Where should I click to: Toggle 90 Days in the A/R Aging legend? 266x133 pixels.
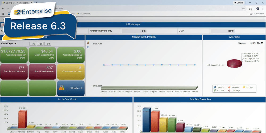pos(219,90)
